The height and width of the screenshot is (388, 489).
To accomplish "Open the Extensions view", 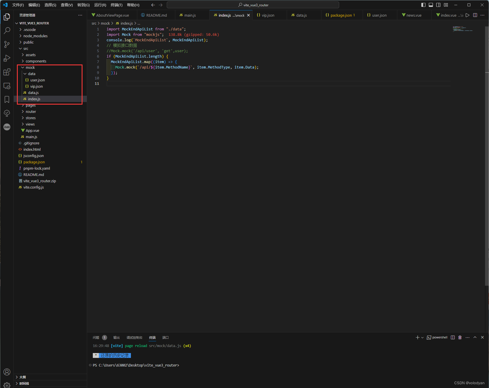I will click(x=7, y=72).
